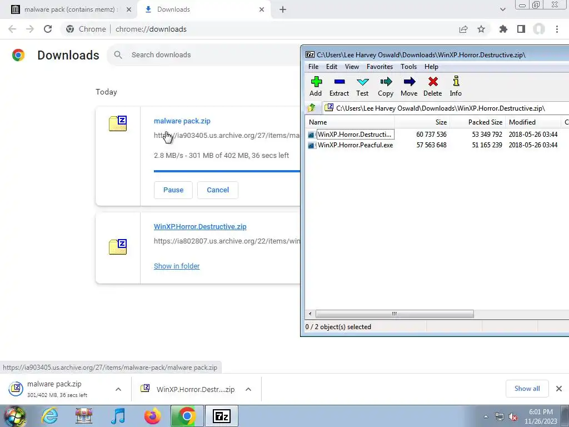Go back in Chrome
Image resolution: width=569 pixels, height=427 pixels.
12,29
